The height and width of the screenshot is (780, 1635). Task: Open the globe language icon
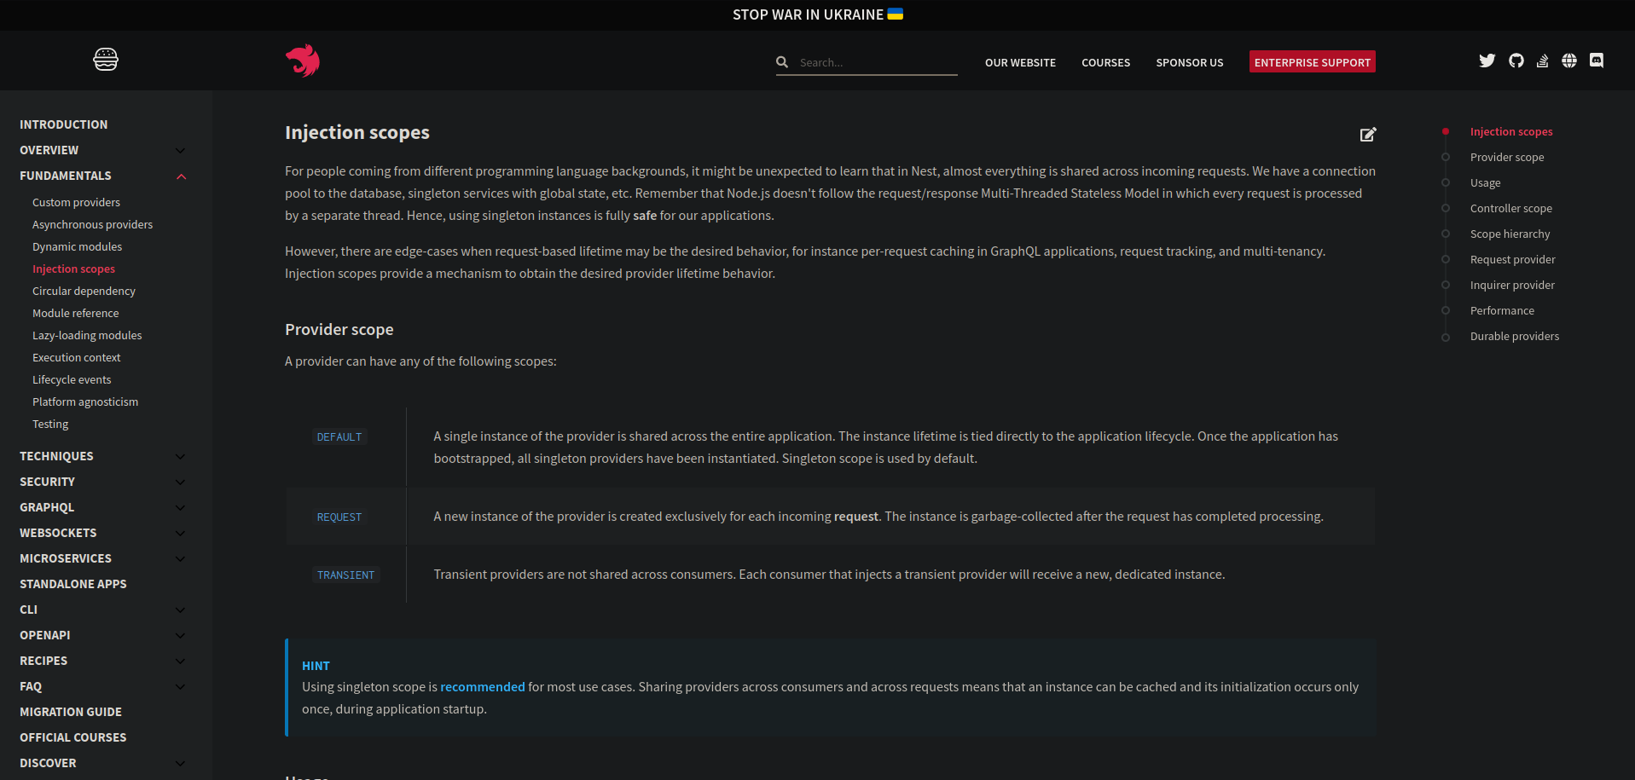click(1569, 61)
